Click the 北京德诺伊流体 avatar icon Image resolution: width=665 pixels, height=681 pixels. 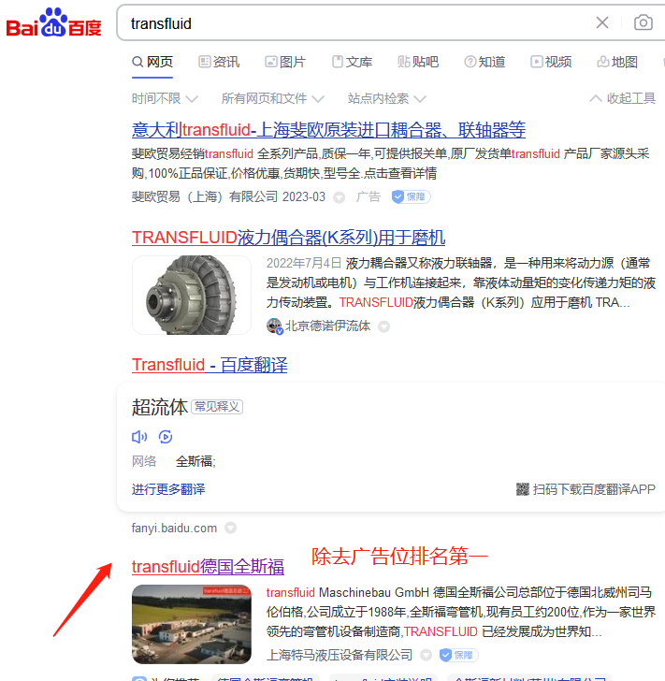click(275, 326)
